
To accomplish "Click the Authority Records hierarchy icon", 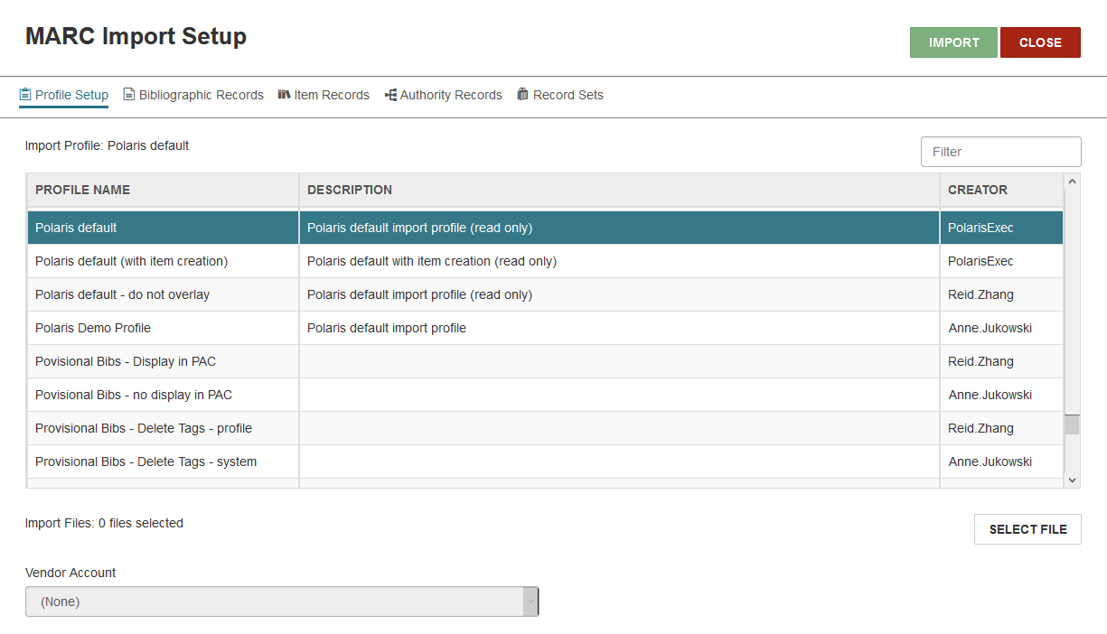I will click(390, 95).
